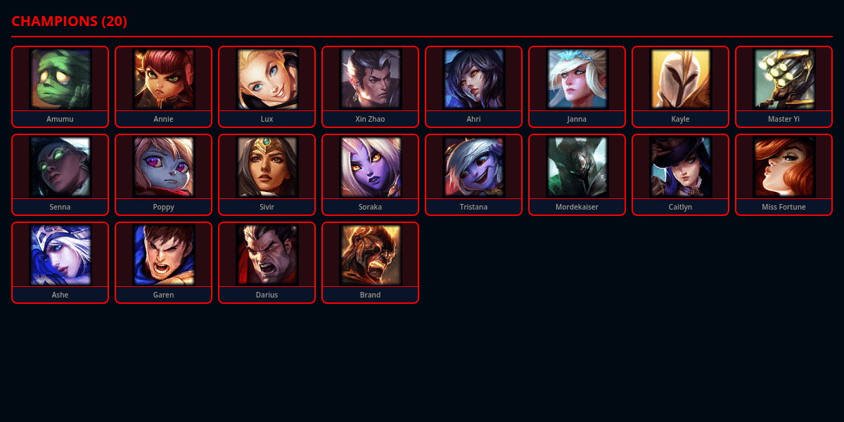The width and height of the screenshot is (844, 422).
Task: Open the Sivir champion tile
Action: pyautogui.click(x=267, y=174)
